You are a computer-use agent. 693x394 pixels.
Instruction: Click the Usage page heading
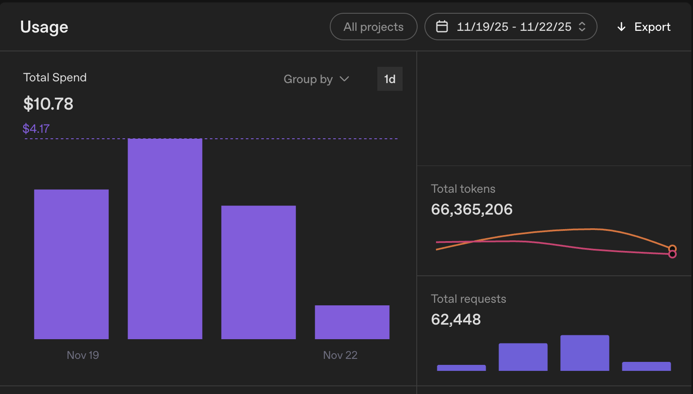tap(44, 27)
